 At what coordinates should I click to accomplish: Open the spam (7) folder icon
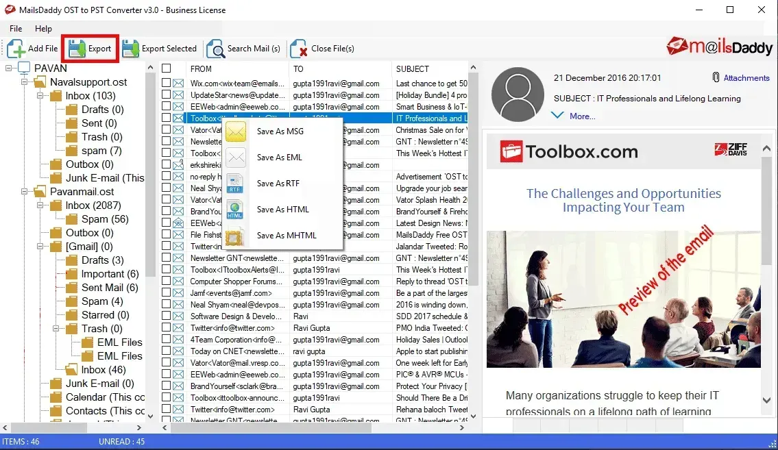71,151
